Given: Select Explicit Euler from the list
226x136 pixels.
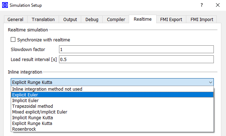Looking at the screenshot, I should 112,95.
